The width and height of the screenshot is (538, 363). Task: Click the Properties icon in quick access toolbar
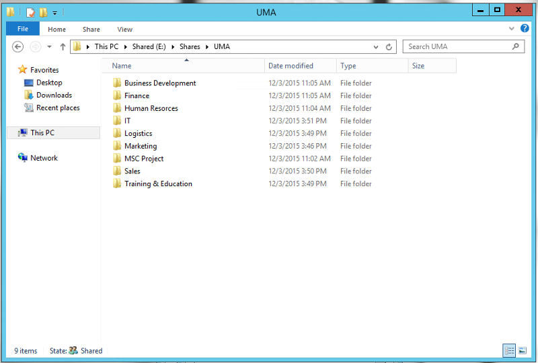pyautogui.click(x=30, y=13)
